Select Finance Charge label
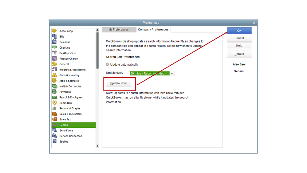Viewport: 307px width, 173px height. click(69, 59)
